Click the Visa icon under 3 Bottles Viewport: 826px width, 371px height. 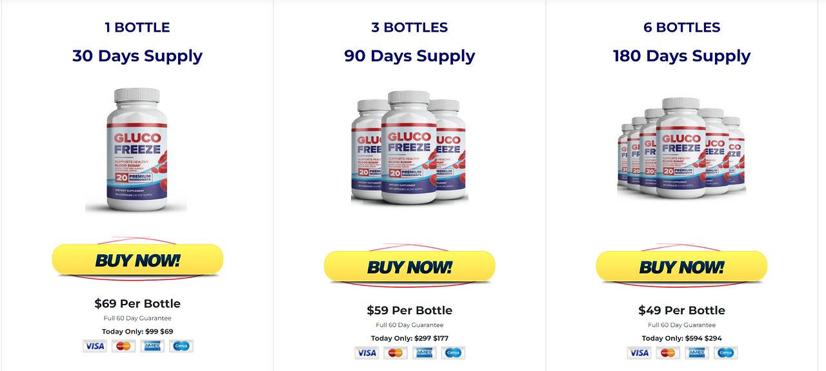[367, 352]
